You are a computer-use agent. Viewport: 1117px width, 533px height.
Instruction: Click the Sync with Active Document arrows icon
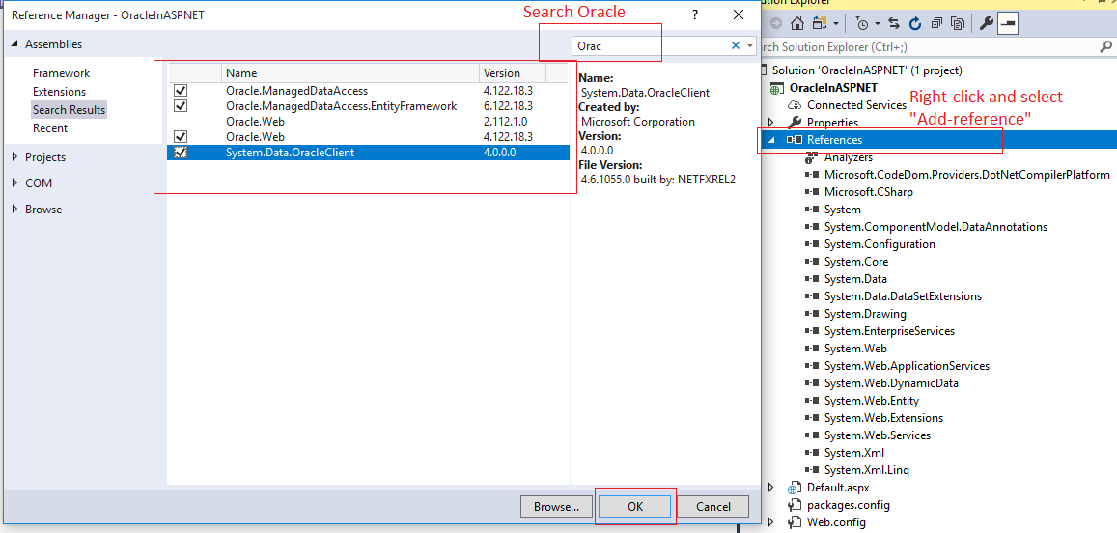pos(894,23)
